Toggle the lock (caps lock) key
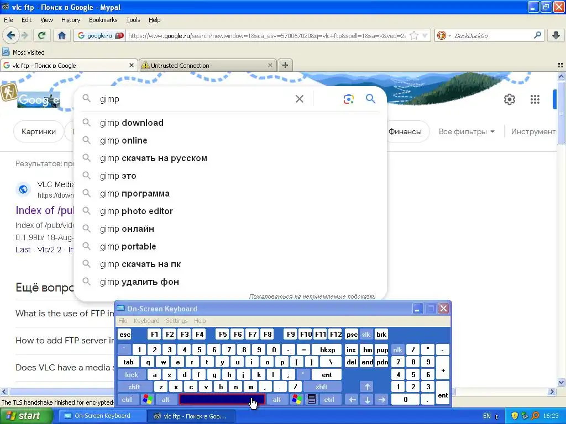566x424 pixels. click(x=132, y=375)
